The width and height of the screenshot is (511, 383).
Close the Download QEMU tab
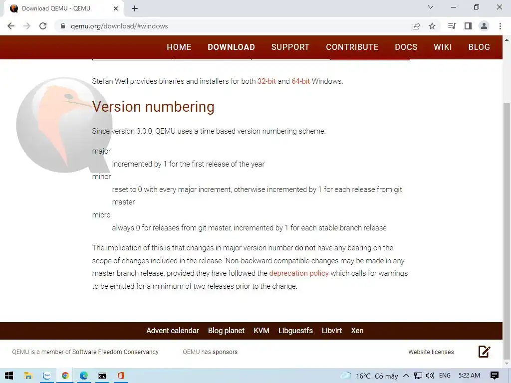pos(116,8)
